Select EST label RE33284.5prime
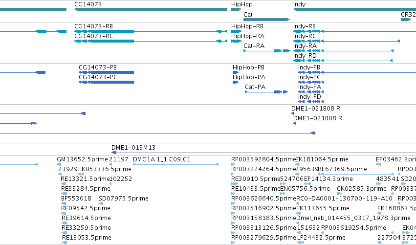The image size is (416, 245). [86, 189]
